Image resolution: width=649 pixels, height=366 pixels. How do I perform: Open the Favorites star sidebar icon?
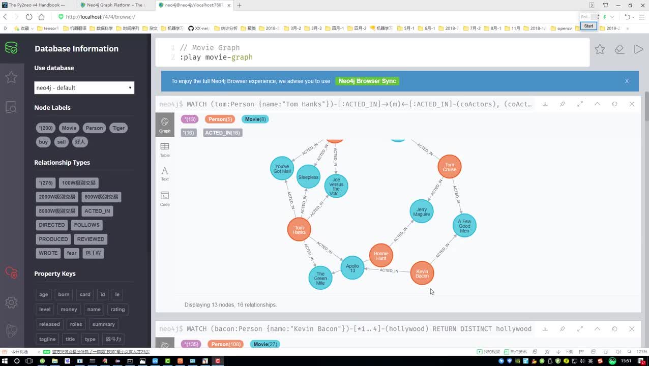pyautogui.click(x=11, y=77)
